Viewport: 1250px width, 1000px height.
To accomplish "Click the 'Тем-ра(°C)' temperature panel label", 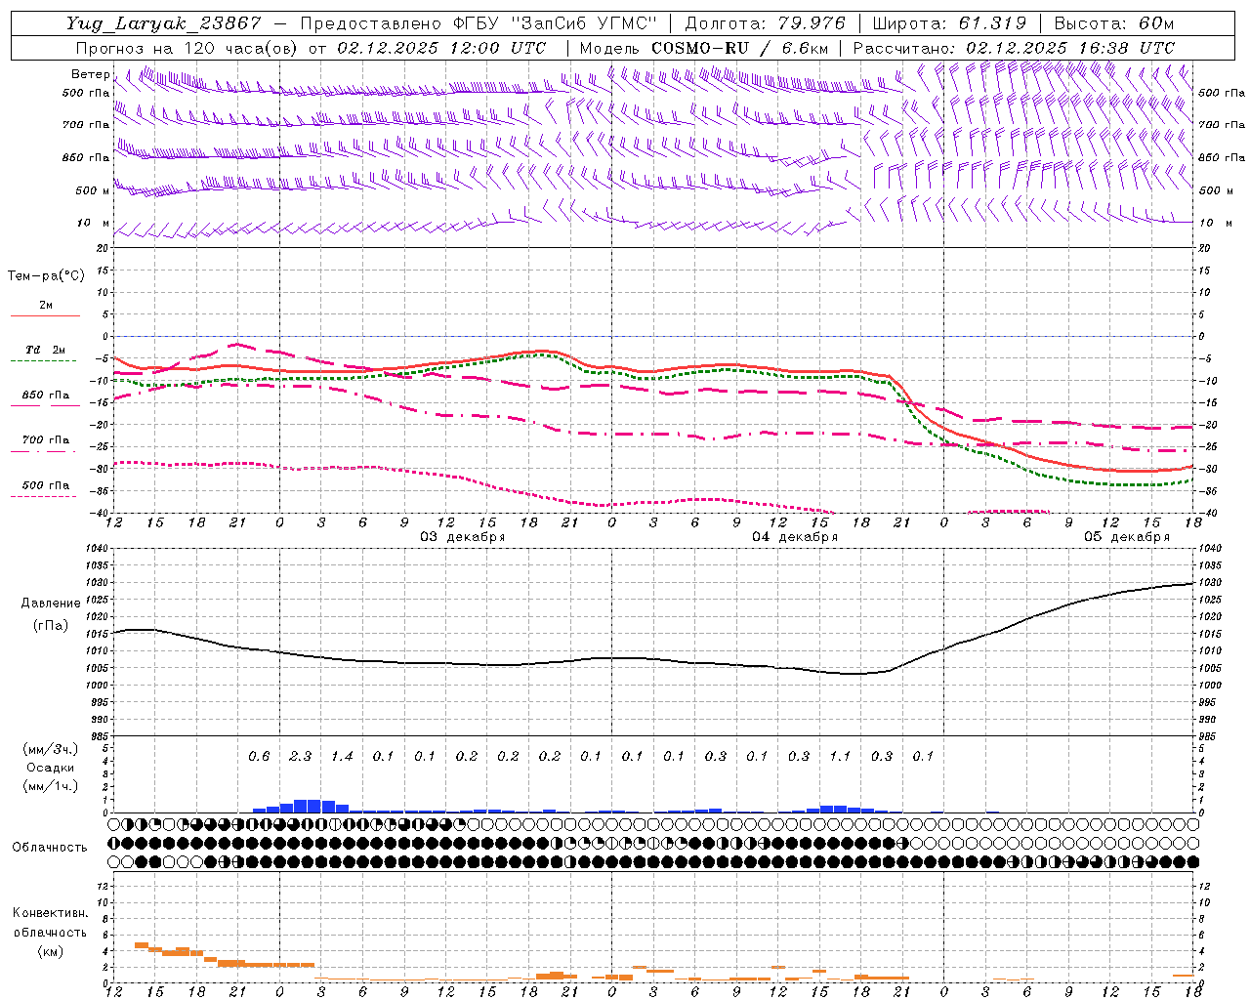I will tap(46, 276).
